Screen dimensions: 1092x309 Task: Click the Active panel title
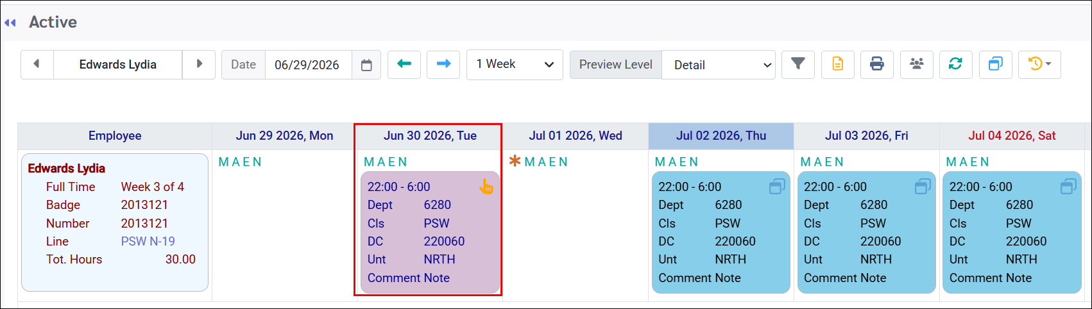53,22
